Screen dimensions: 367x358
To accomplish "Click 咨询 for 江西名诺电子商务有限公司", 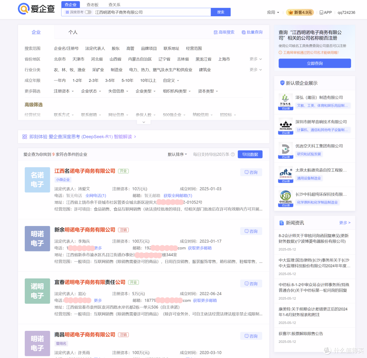I will [x=251, y=172].
